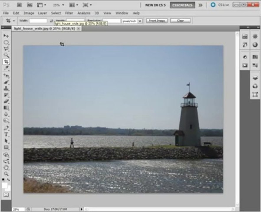Open the Analysis menu
The height and width of the screenshot is (212, 261).
[x=84, y=13]
